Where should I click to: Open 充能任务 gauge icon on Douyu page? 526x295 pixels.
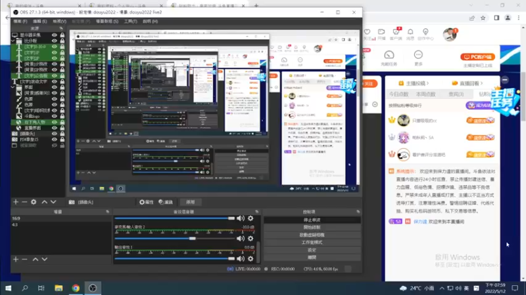tap(389, 55)
